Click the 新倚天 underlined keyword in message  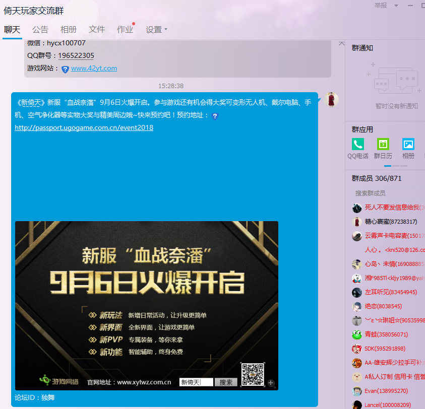[x=31, y=102]
